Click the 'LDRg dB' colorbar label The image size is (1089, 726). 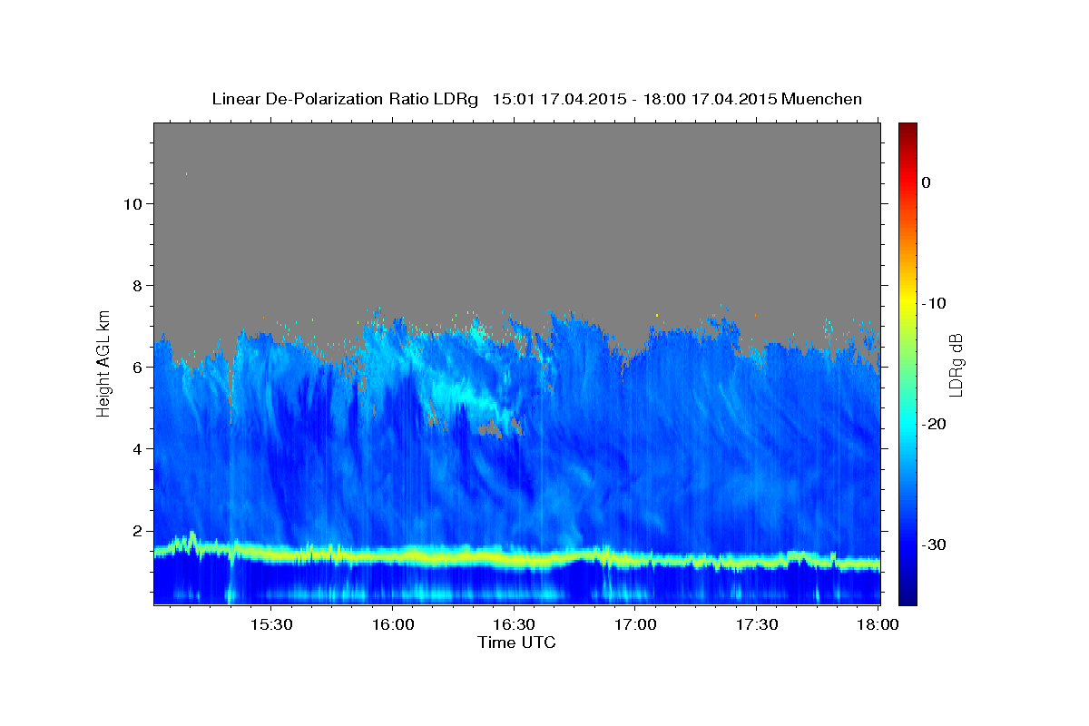pyautogui.click(x=956, y=365)
